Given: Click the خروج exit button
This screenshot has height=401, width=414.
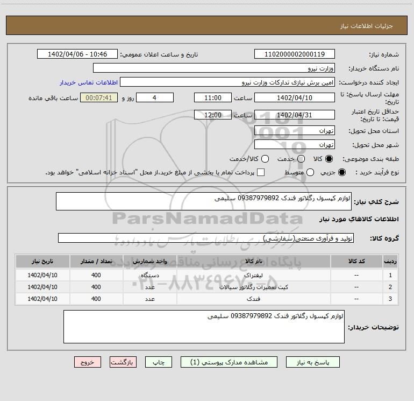Looking at the screenshot, I should click(x=88, y=362).
